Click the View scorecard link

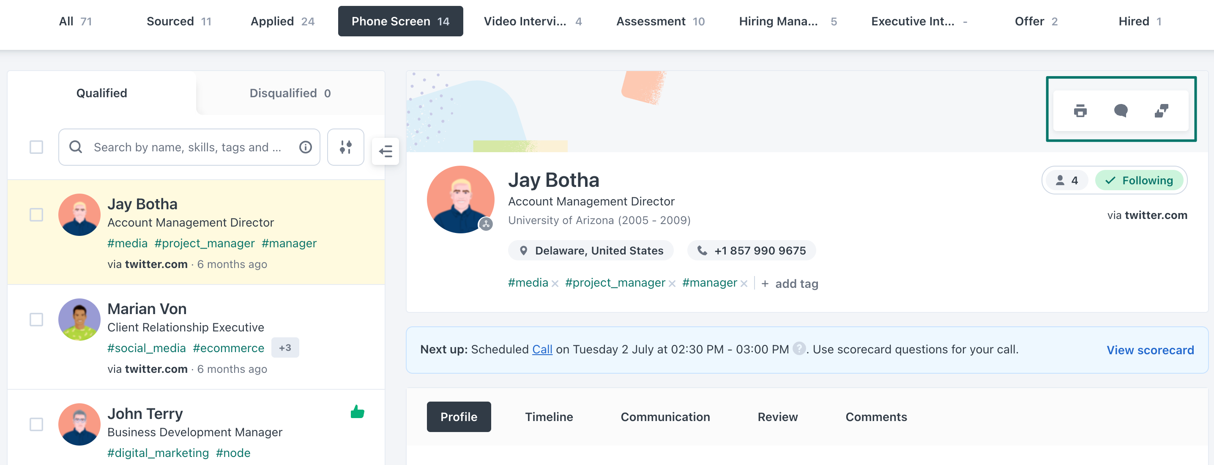pyautogui.click(x=1150, y=350)
